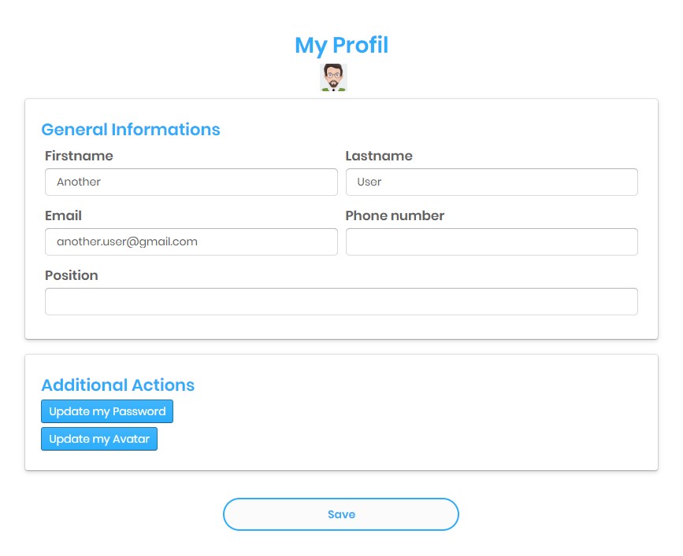Viewport: 683px width, 556px height.
Task: Click the Lastname field label
Action: point(379,156)
